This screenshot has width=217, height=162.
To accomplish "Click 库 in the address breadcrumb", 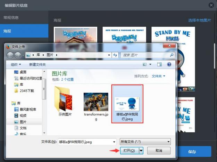I will pyautogui.click(x=38, y=55).
